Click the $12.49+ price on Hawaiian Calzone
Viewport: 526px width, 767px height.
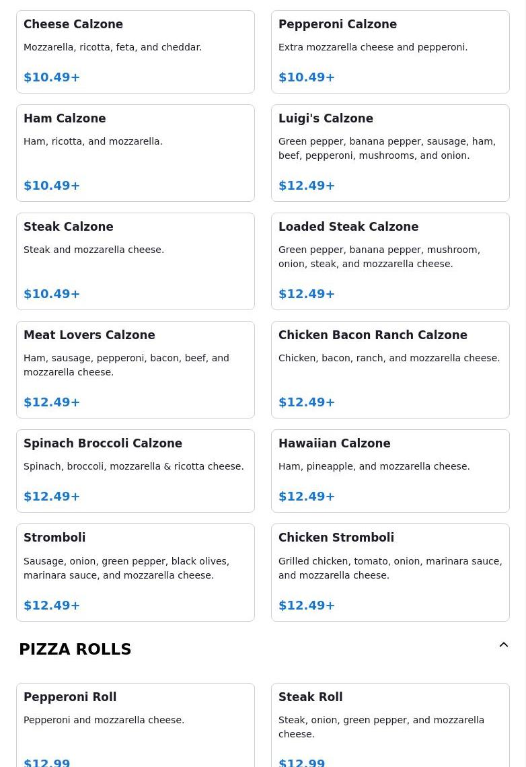click(x=307, y=497)
